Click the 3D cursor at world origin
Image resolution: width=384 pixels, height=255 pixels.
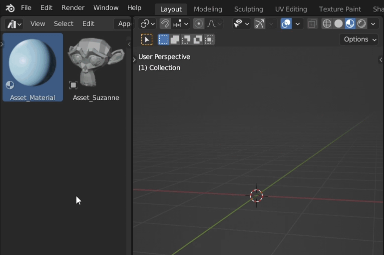click(256, 195)
